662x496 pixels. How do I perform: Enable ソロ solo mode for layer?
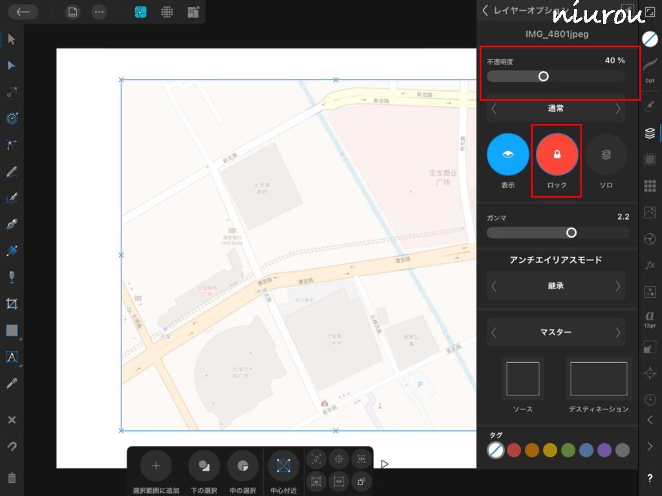point(606,154)
